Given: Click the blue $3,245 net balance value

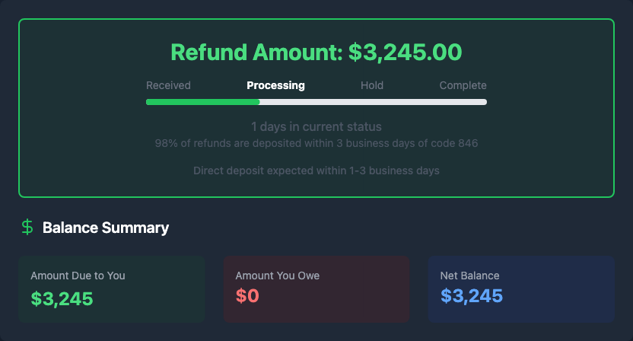Looking at the screenshot, I should pyautogui.click(x=472, y=297).
